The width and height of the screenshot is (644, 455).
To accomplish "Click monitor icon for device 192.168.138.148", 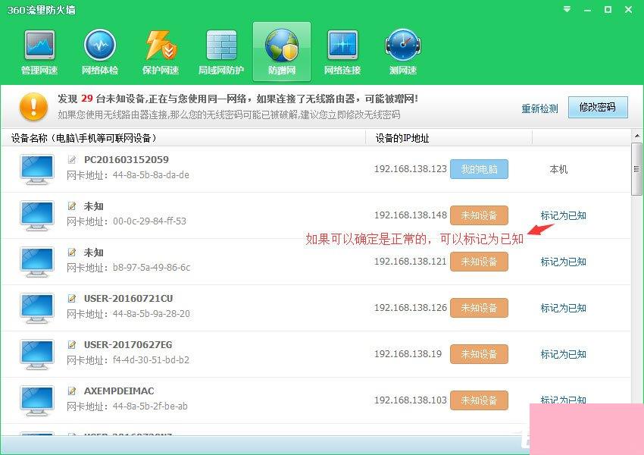I will [37, 215].
